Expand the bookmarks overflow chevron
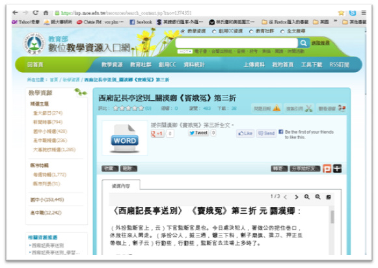This screenshot has height=268, width=378. pyautogui.click(x=335, y=21)
